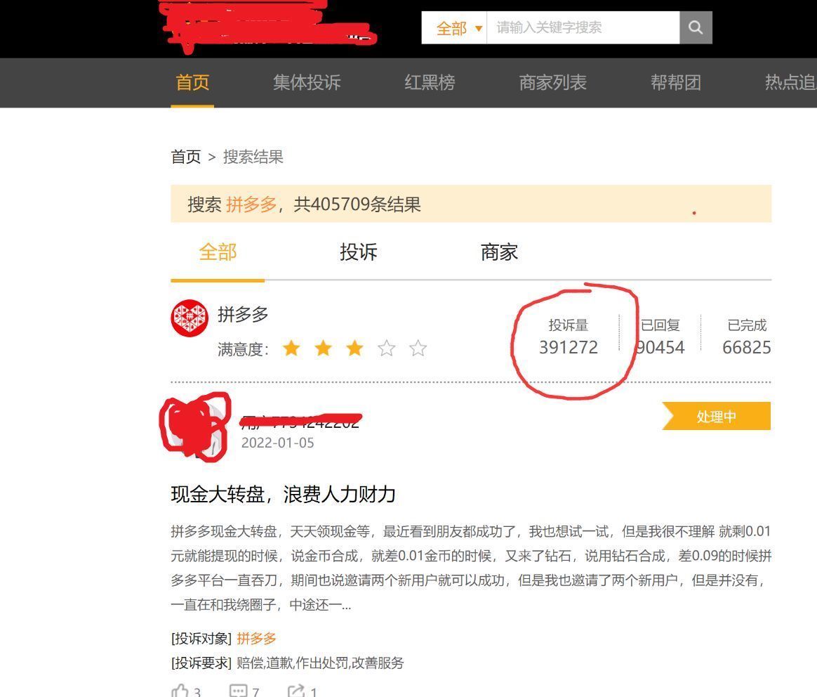
Task: Click the second satisfaction star
Action: tap(324, 348)
